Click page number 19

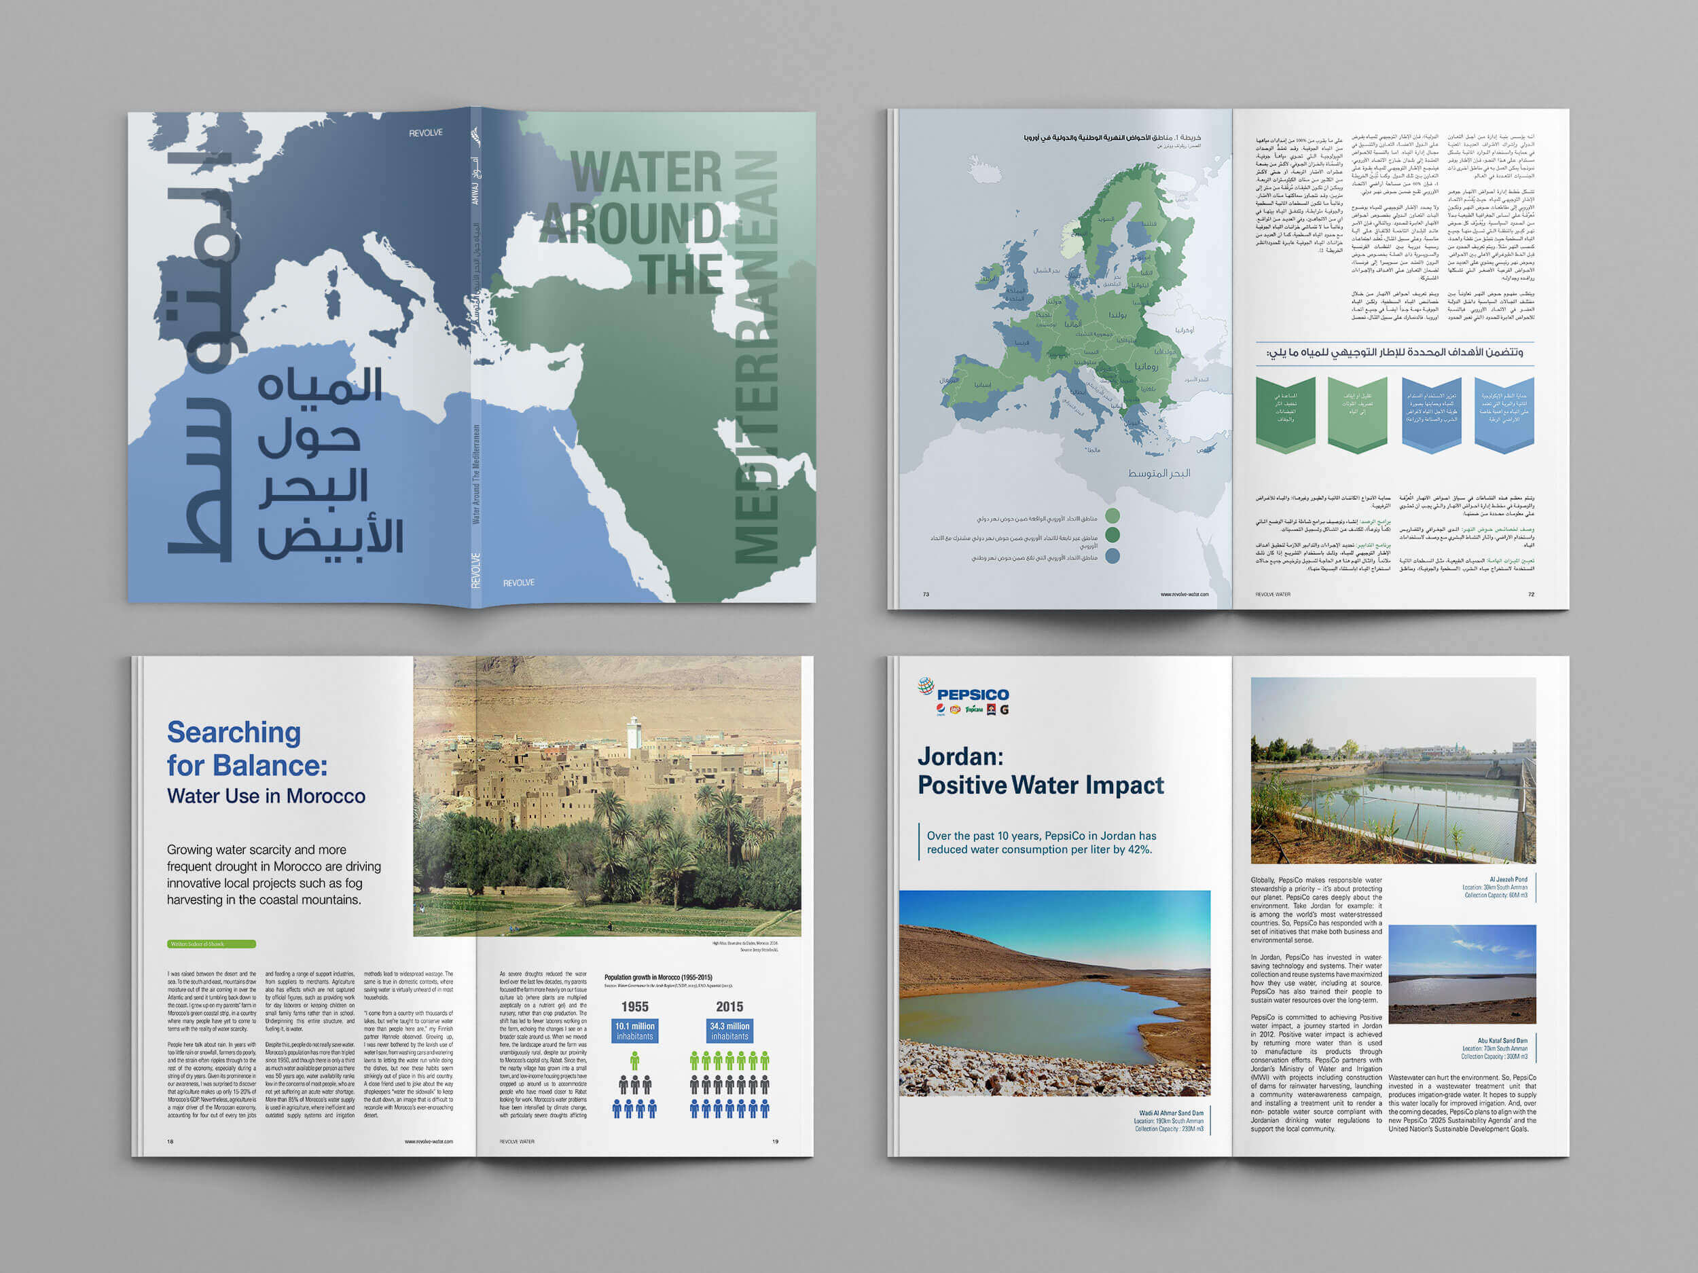pos(776,1142)
